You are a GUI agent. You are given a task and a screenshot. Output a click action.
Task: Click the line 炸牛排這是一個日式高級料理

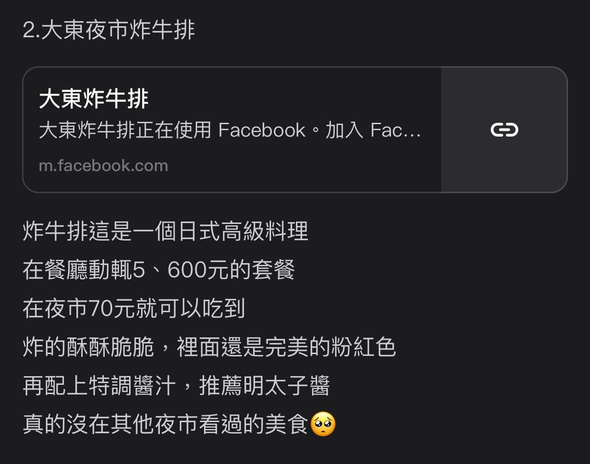165,231
